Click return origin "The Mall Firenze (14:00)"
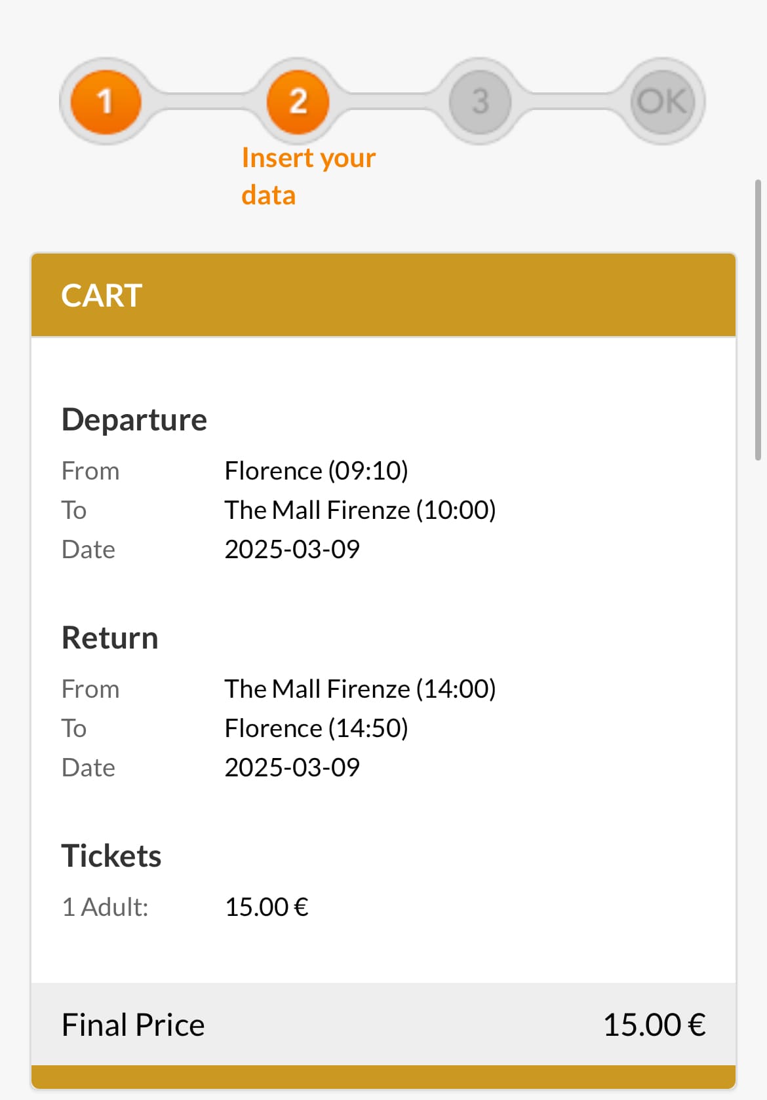Screen dimensions: 767x1100 click(360, 689)
